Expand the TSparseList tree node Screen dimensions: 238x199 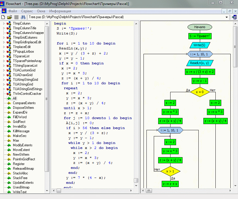[x=4, y=56]
